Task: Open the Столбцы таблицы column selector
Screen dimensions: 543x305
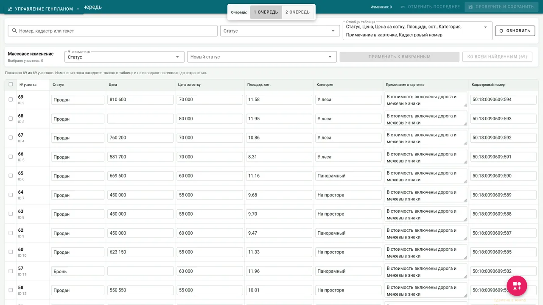Action: (x=417, y=30)
